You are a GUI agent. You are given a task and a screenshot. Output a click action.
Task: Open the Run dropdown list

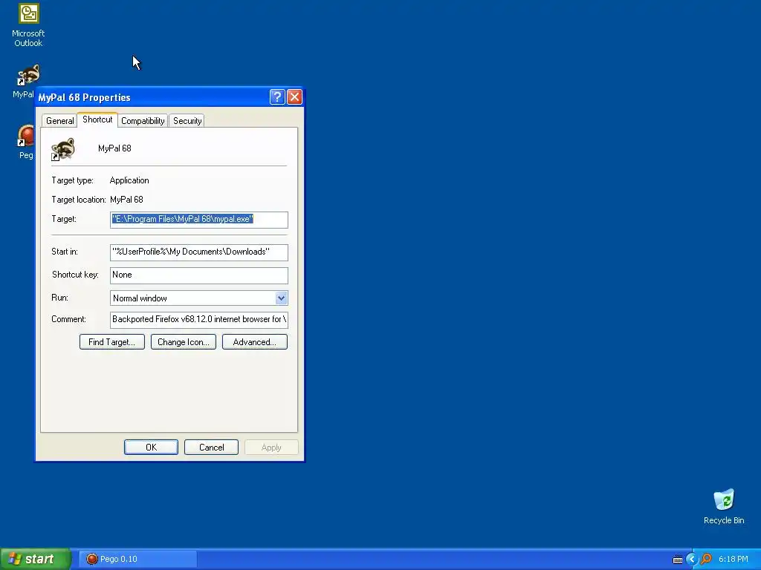(281, 298)
